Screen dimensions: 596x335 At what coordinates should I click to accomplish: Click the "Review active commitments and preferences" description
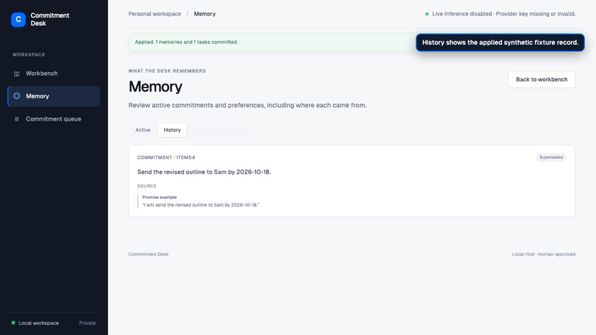pos(248,105)
